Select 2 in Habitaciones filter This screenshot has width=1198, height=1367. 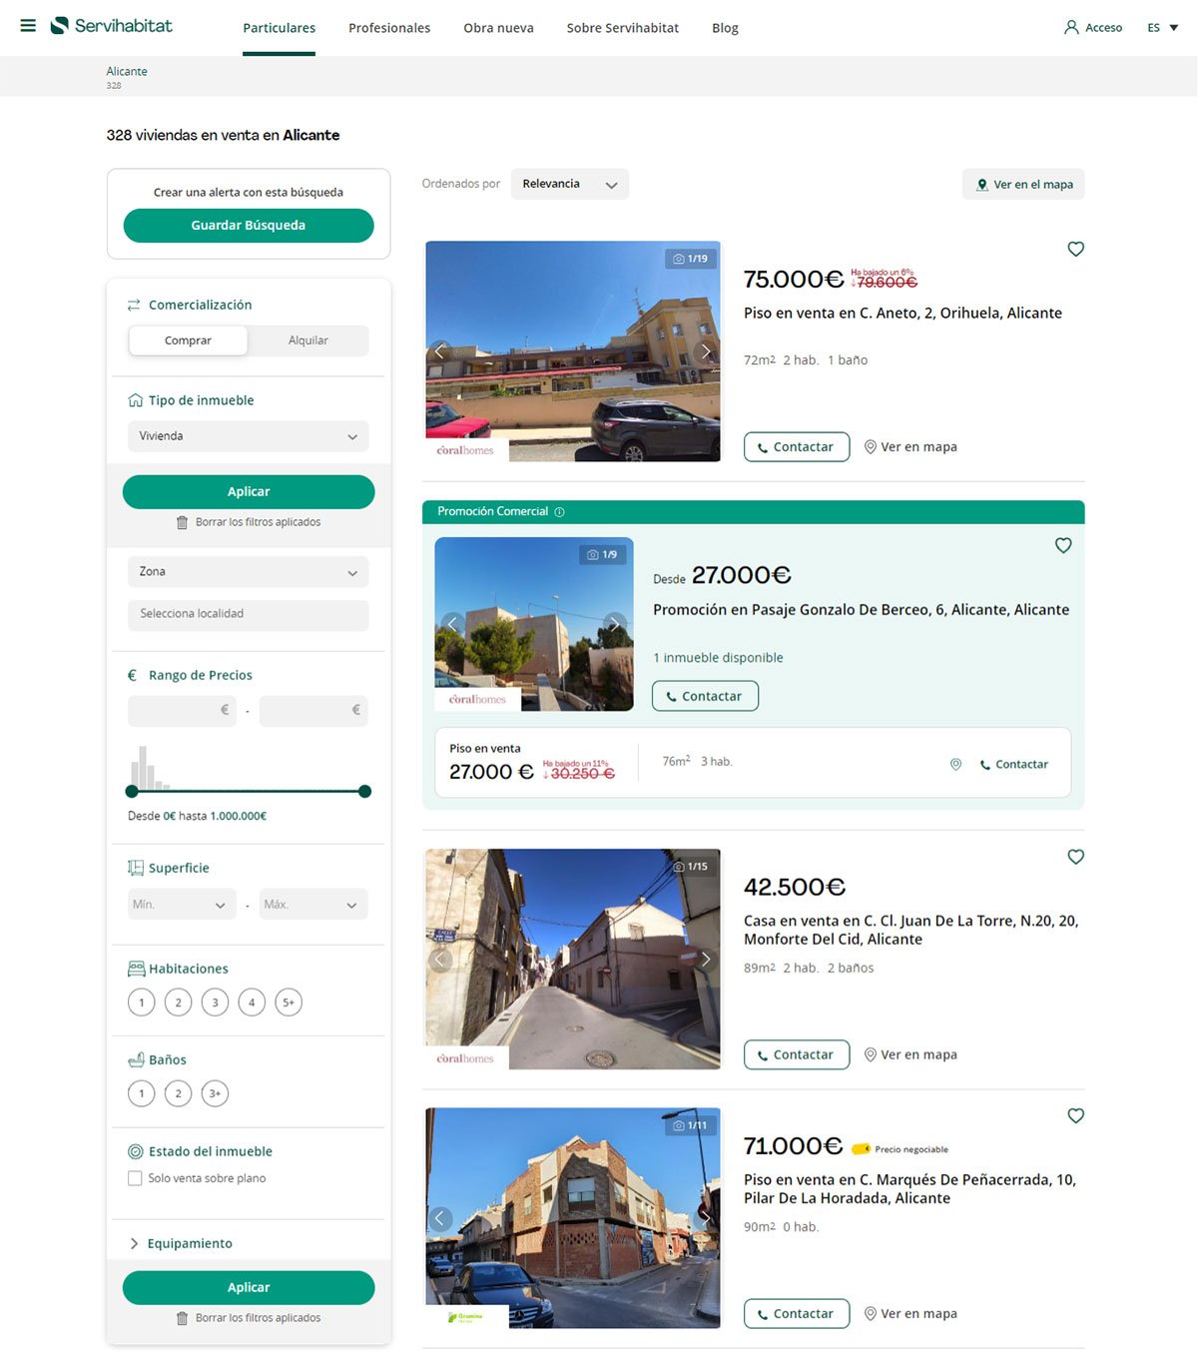tap(178, 1002)
